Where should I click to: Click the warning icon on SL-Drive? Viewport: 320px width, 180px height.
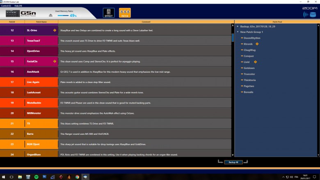(55, 30)
